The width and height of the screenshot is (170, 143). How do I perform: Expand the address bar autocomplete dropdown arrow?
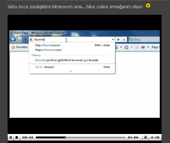click(x=113, y=40)
